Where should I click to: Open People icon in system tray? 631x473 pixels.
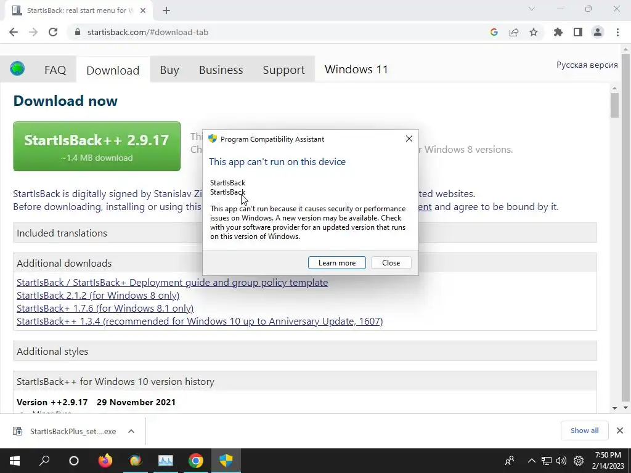[510, 461]
